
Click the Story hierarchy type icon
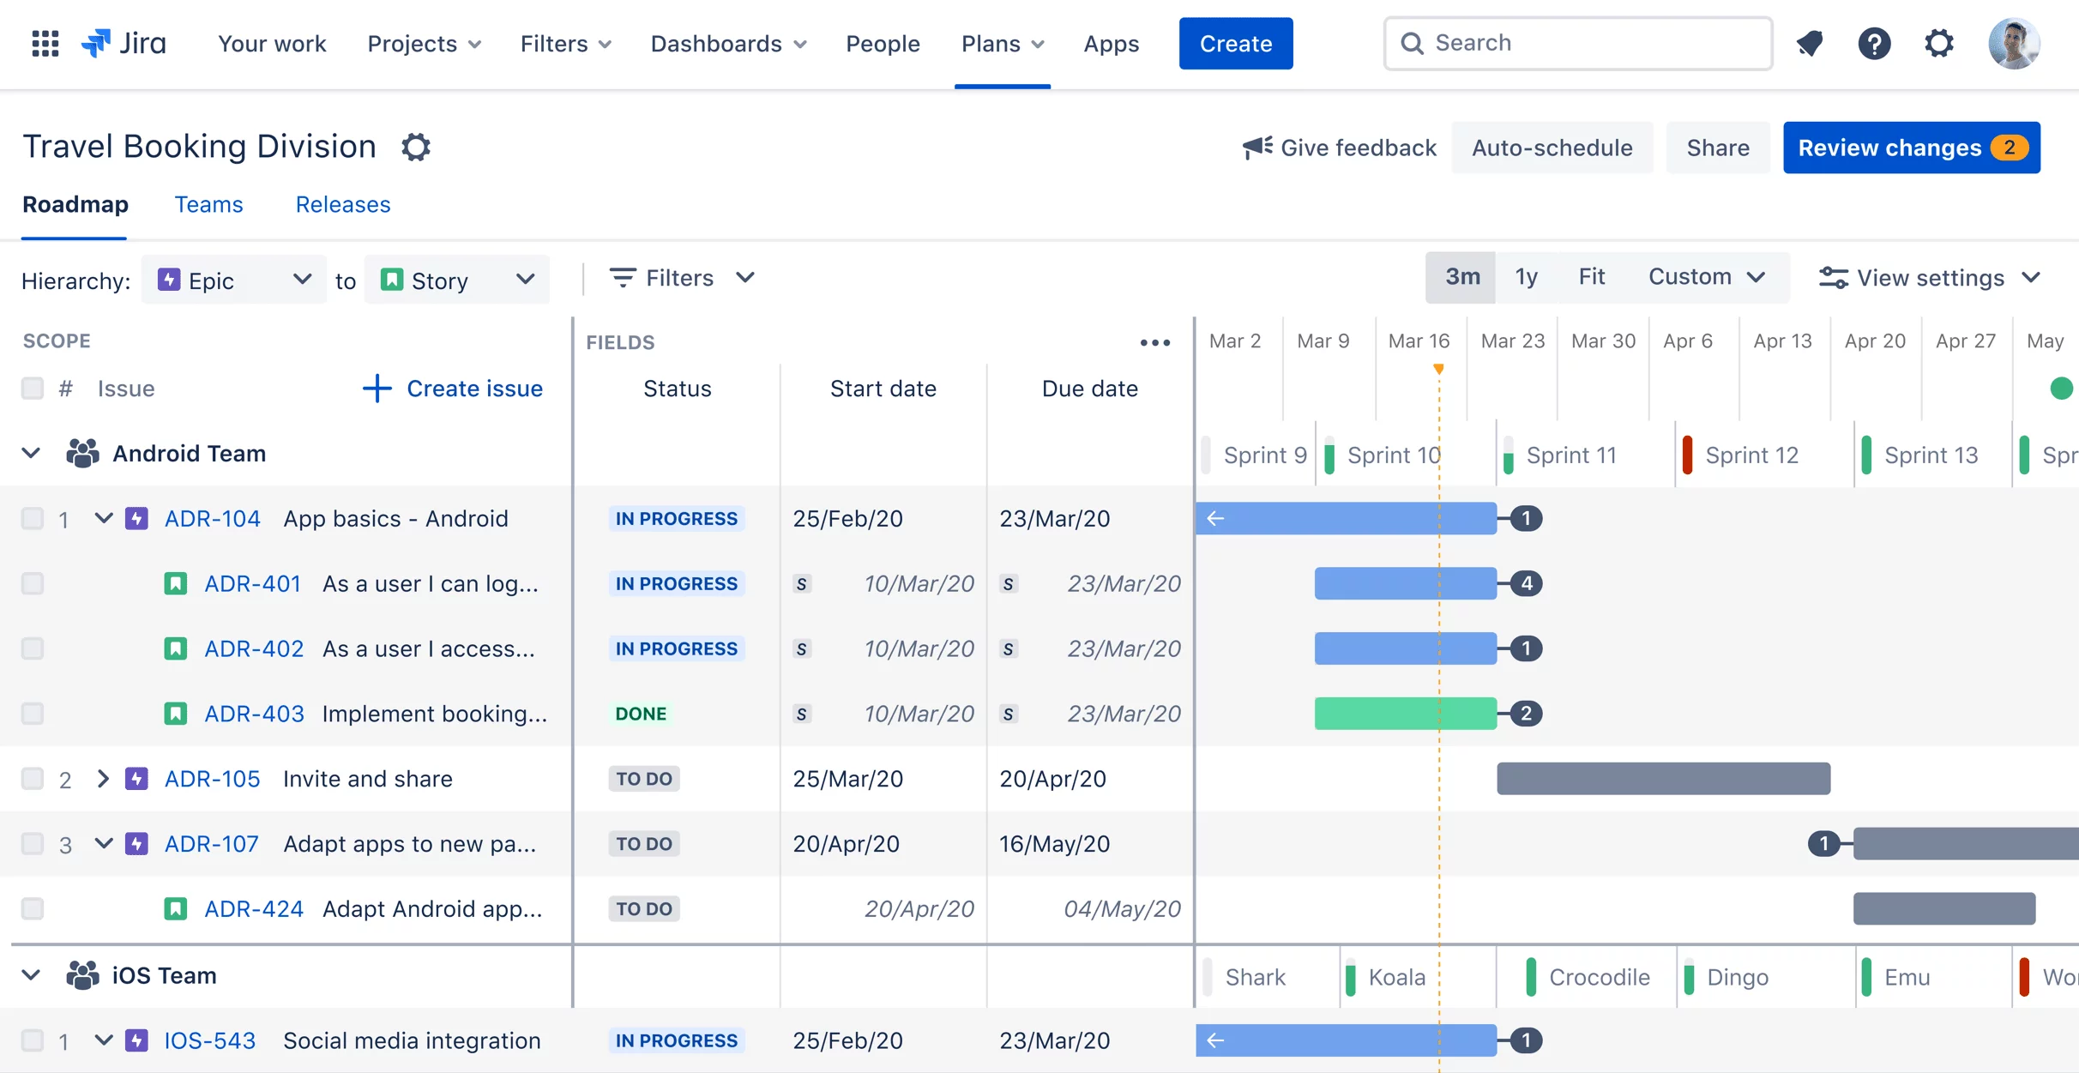(x=393, y=280)
